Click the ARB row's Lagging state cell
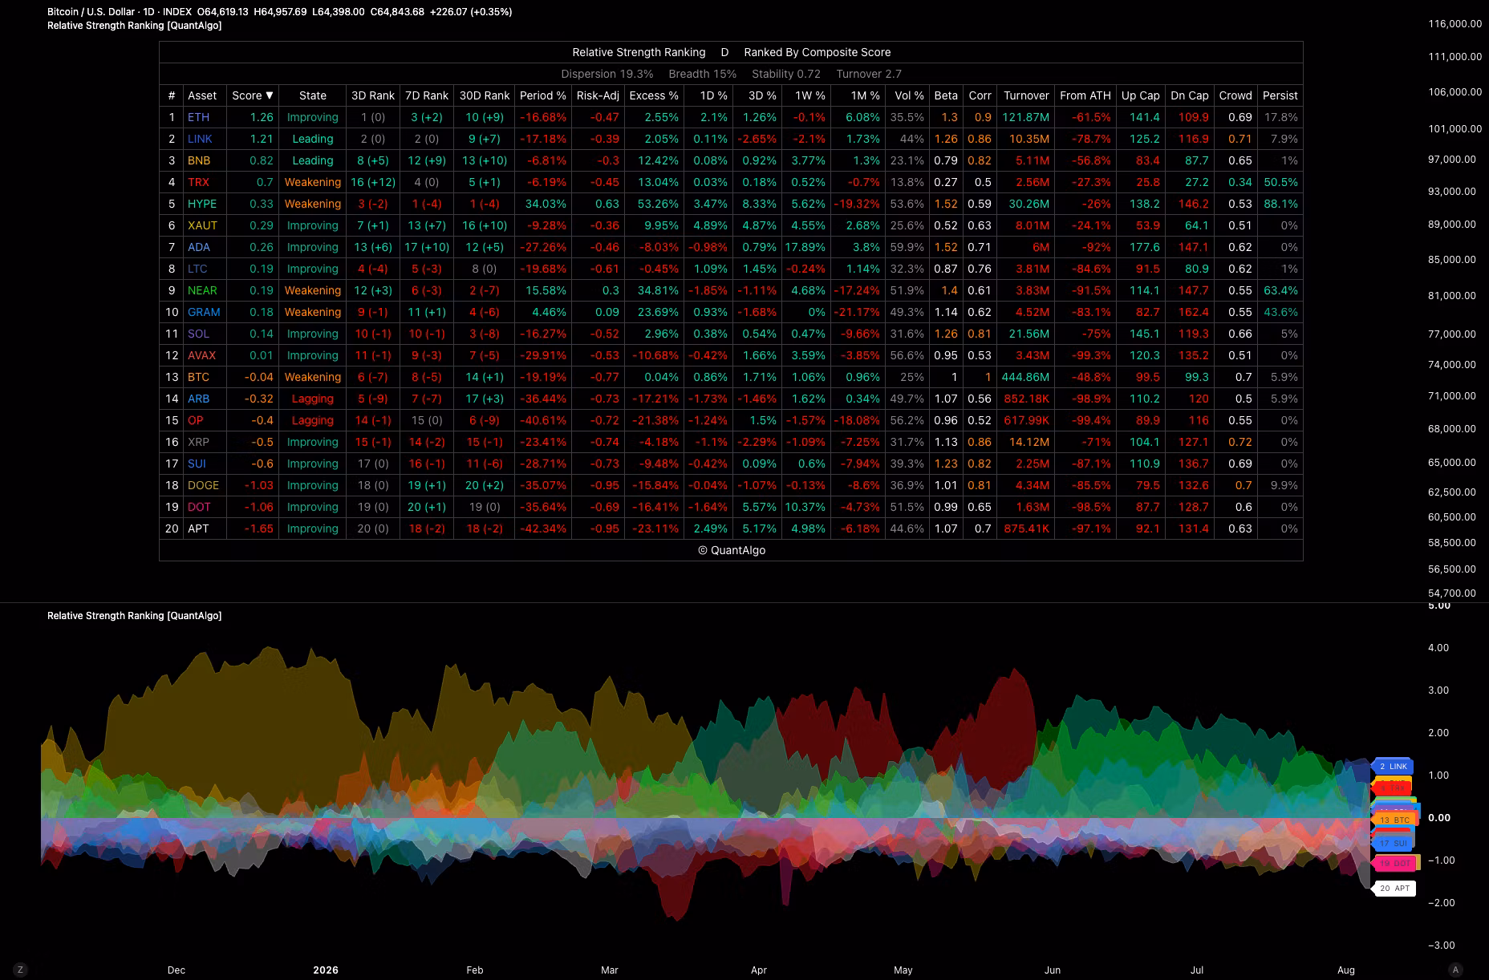 (x=313, y=399)
